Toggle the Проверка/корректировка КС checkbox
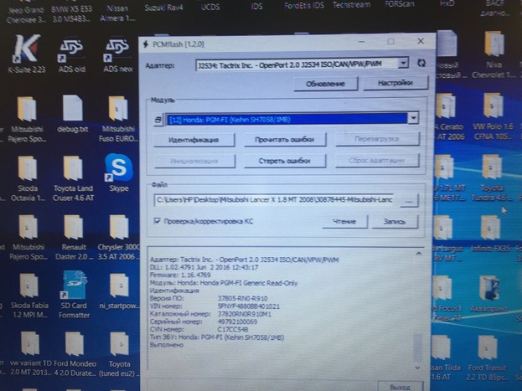The height and width of the screenshot is (391, 522). (x=158, y=221)
